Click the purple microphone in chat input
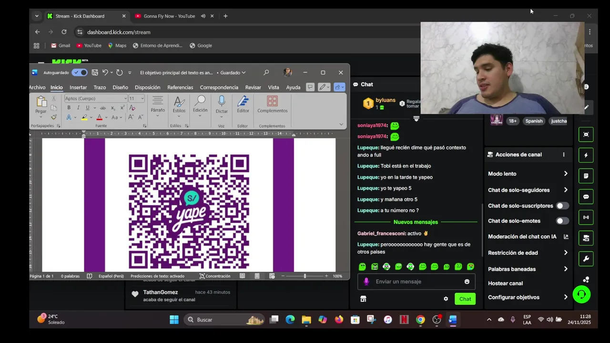The image size is (610, 343). (366, 282)
